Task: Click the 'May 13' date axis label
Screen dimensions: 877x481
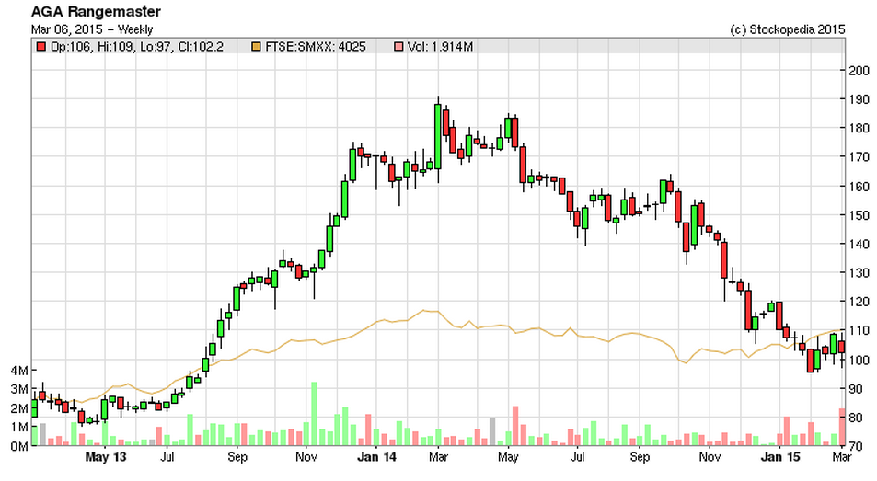Action: click(105, 457)
